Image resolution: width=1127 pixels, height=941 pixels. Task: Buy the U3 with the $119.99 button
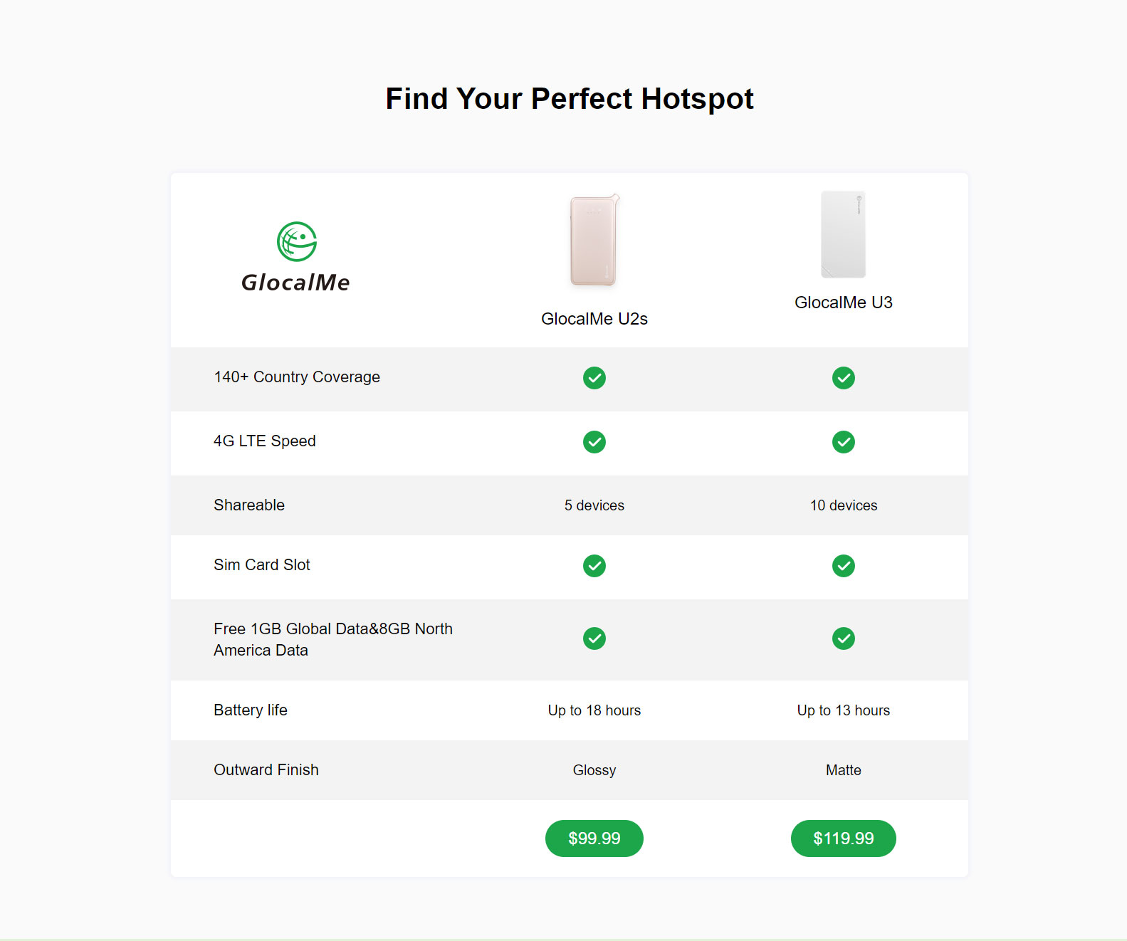[x=844, y=839]
